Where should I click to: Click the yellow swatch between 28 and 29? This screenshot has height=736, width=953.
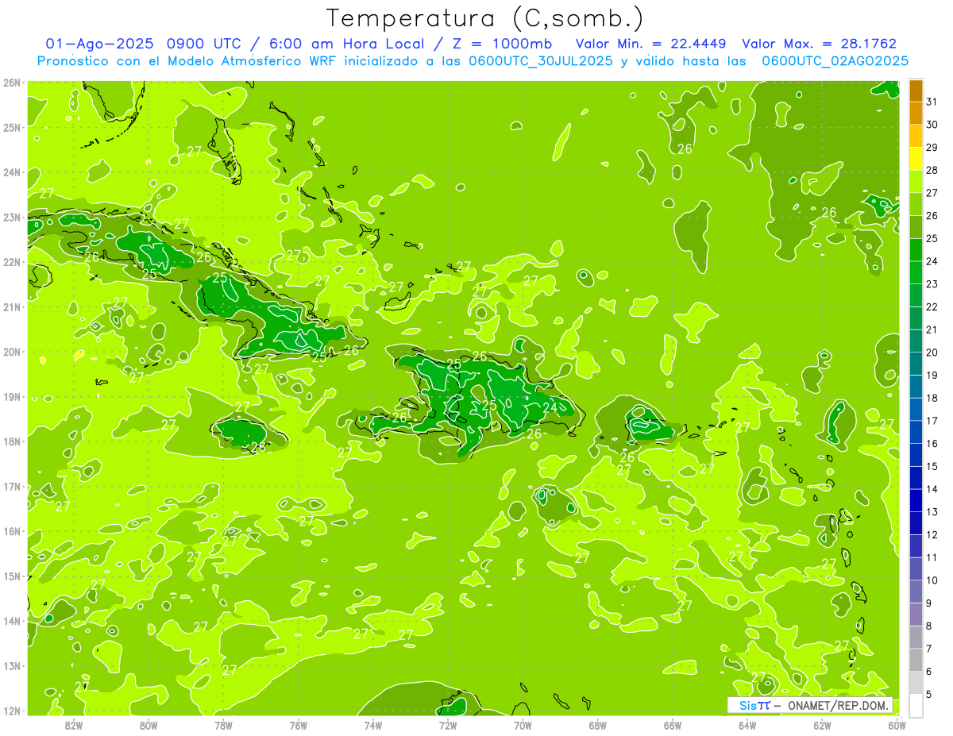coord(916,159)
